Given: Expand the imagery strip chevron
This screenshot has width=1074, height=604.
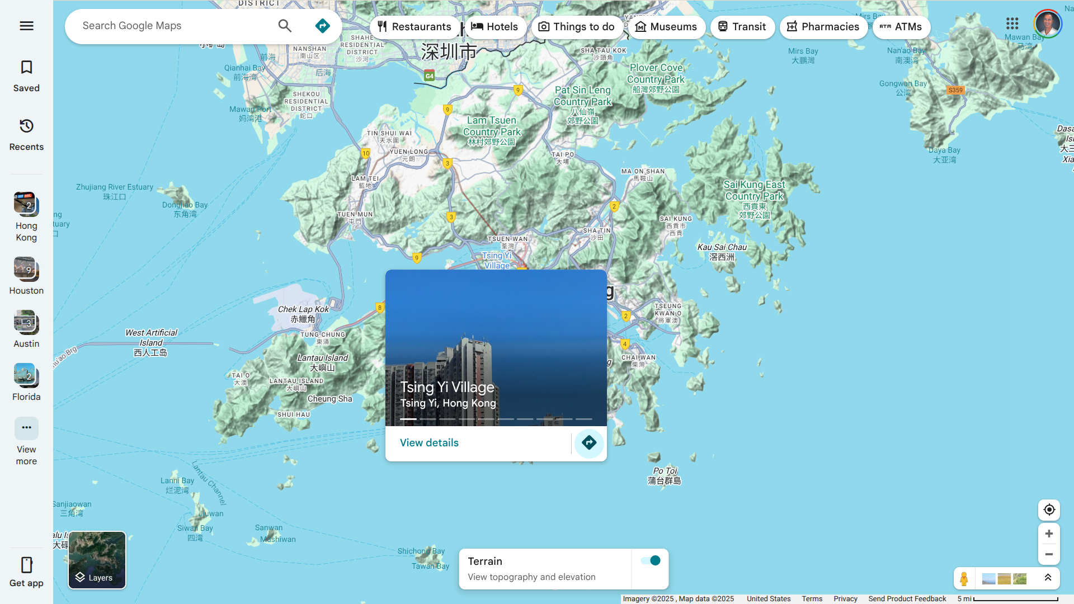Looking at the screenshot, I should pyautogui.click(x=1048, y=578).
